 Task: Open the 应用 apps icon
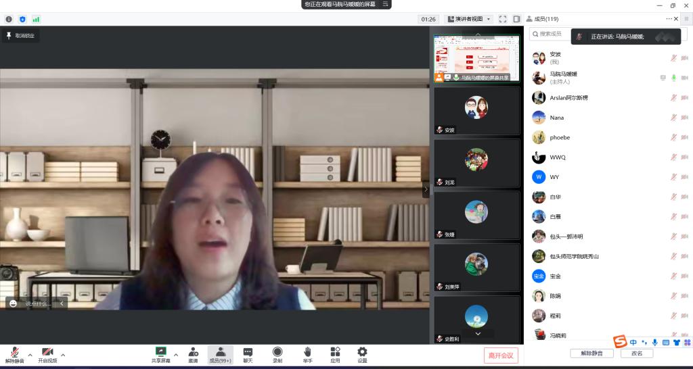coord(335,354)
